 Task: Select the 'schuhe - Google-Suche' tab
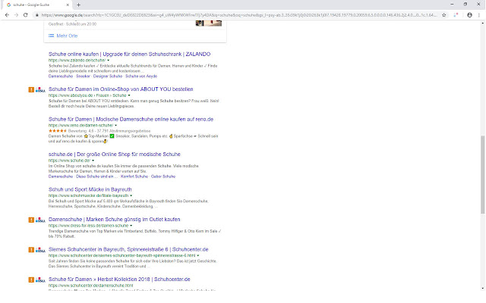click(x=37, y=5)
